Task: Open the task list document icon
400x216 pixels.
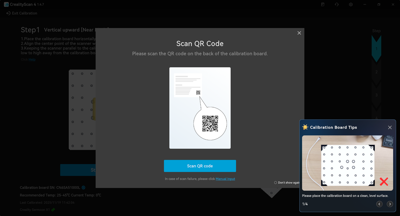Action: (323, 4)
